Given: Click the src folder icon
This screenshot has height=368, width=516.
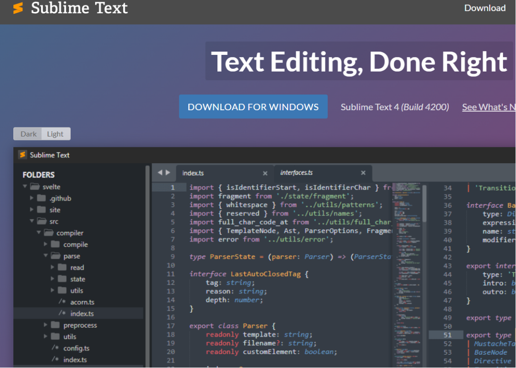Looking at the screenshot, I should pyautogui.click(x=42, y=221).
